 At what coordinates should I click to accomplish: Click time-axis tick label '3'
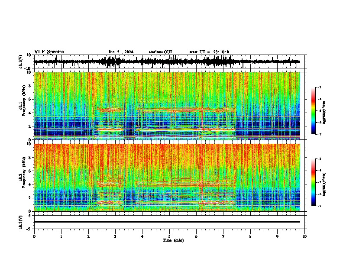[115, 236]
